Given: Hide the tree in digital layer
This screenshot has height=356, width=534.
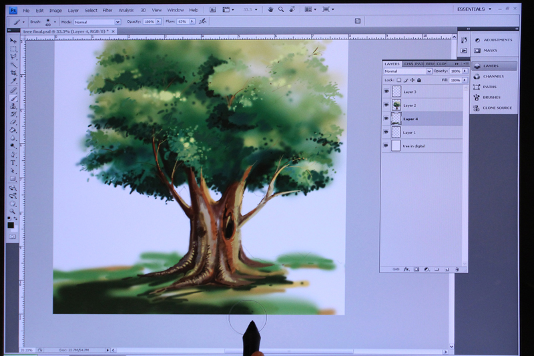Looking at the screenshot, I should click(386, 146).
